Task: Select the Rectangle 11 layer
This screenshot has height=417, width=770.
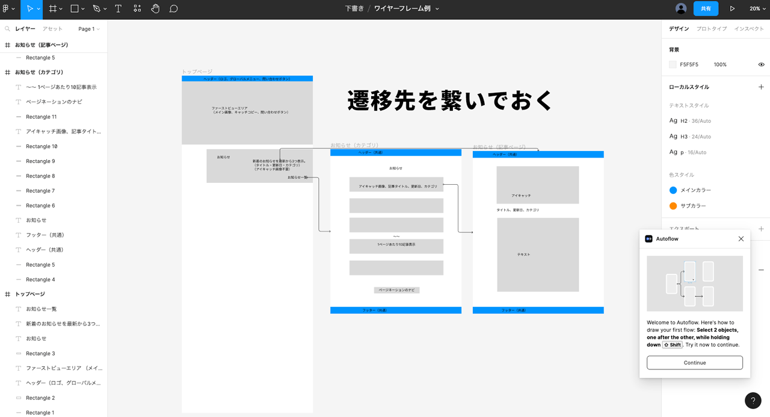Action: pyautogui.click(x=41, y=117)
